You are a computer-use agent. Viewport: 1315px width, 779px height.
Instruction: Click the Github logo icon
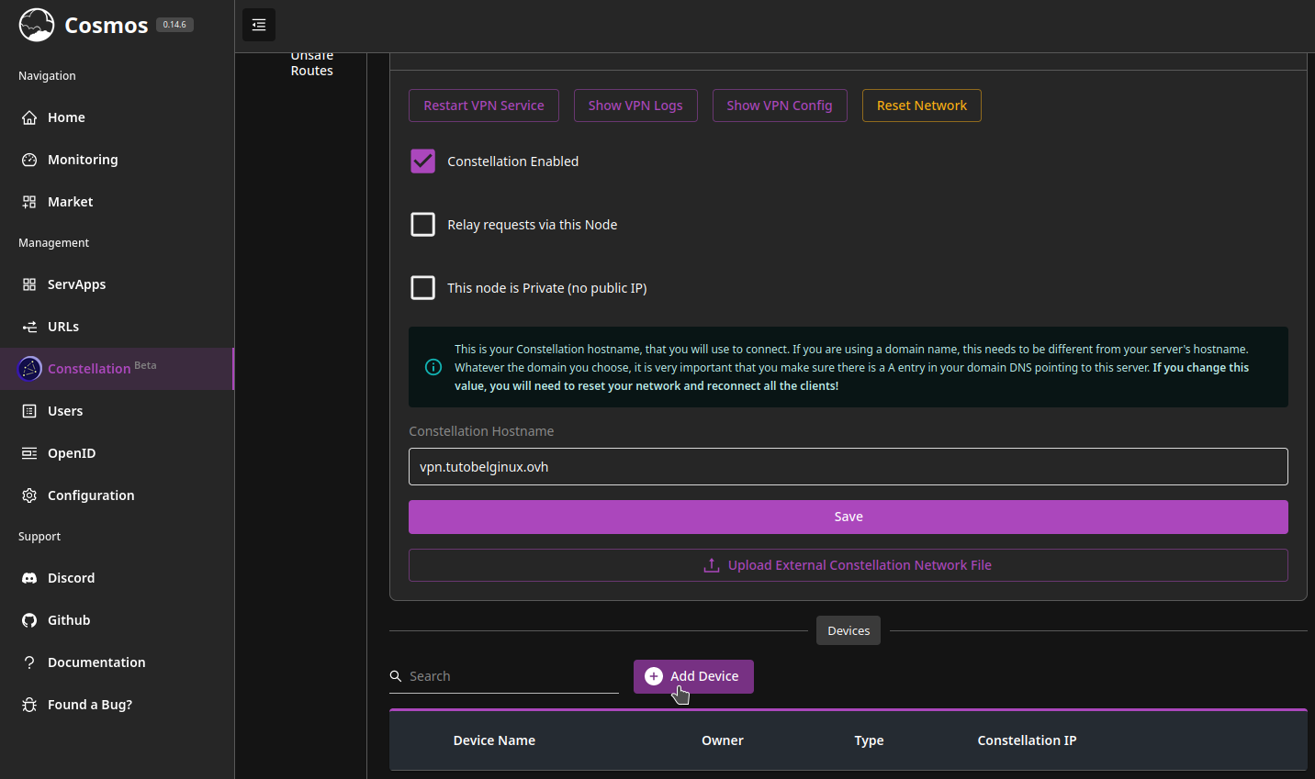pyautogui.click(x=29, y=620)
